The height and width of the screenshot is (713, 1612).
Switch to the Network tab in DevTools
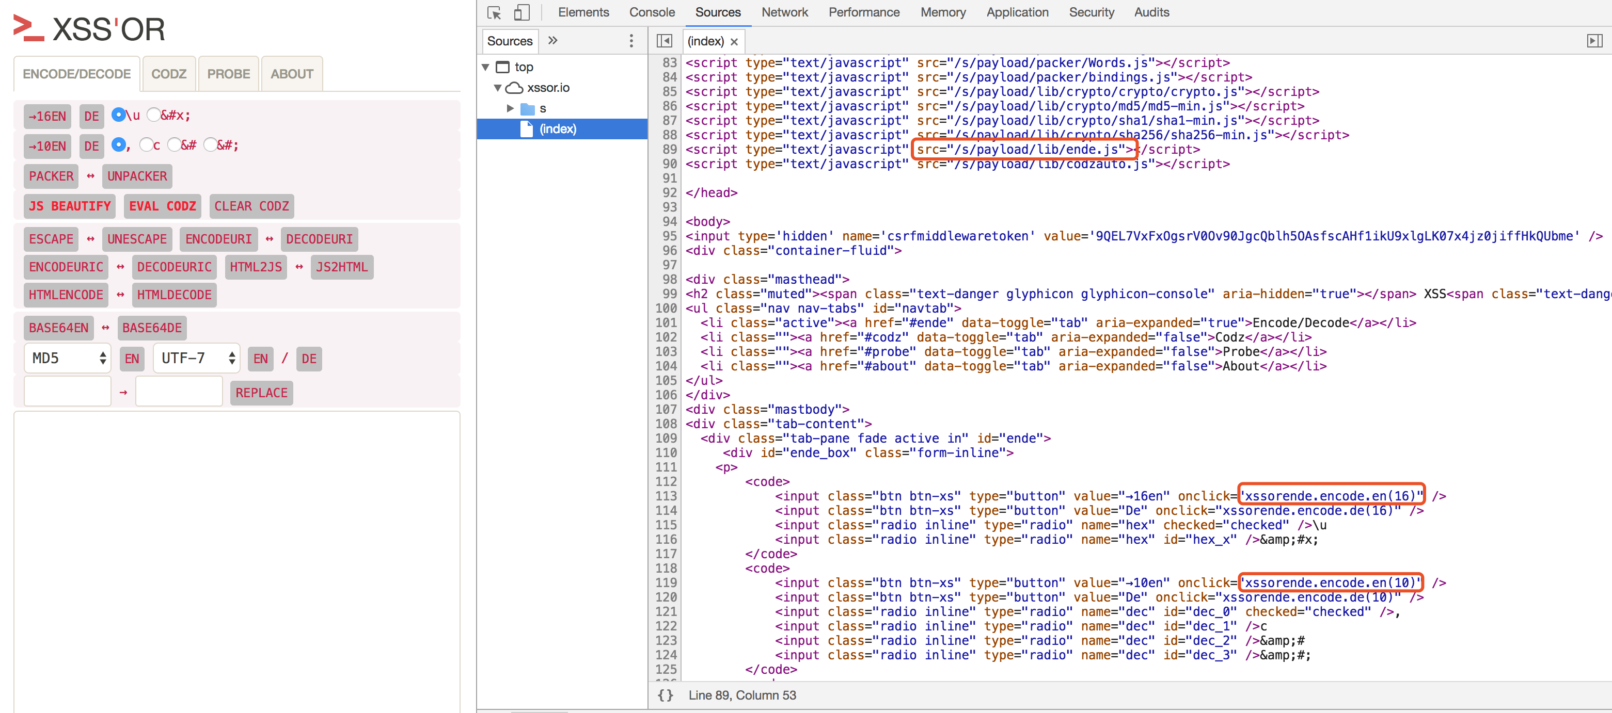(784, 12)
